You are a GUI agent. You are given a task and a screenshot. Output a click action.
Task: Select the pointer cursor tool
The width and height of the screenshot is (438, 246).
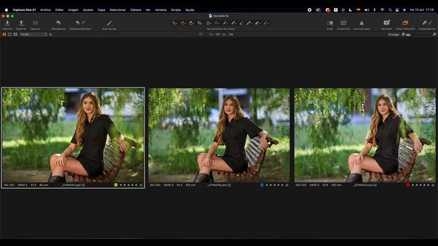point(175,23)
